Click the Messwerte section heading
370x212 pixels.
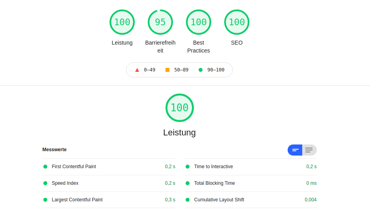[54, 150]
